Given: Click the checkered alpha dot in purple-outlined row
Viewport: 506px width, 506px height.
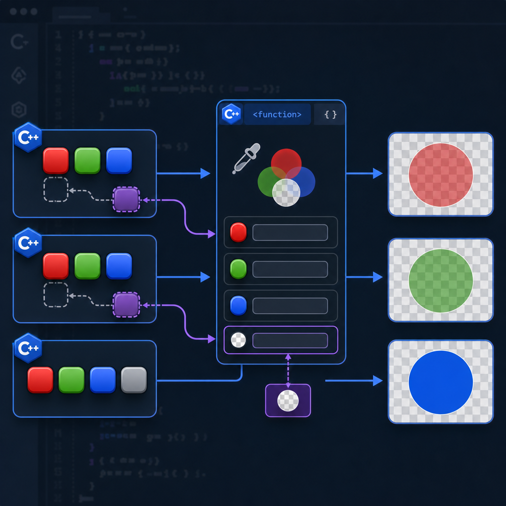Looking at the screenshot, I should (239, 340).
